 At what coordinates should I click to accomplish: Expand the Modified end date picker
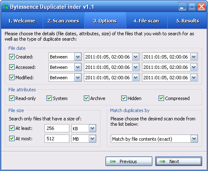[193, 78]
